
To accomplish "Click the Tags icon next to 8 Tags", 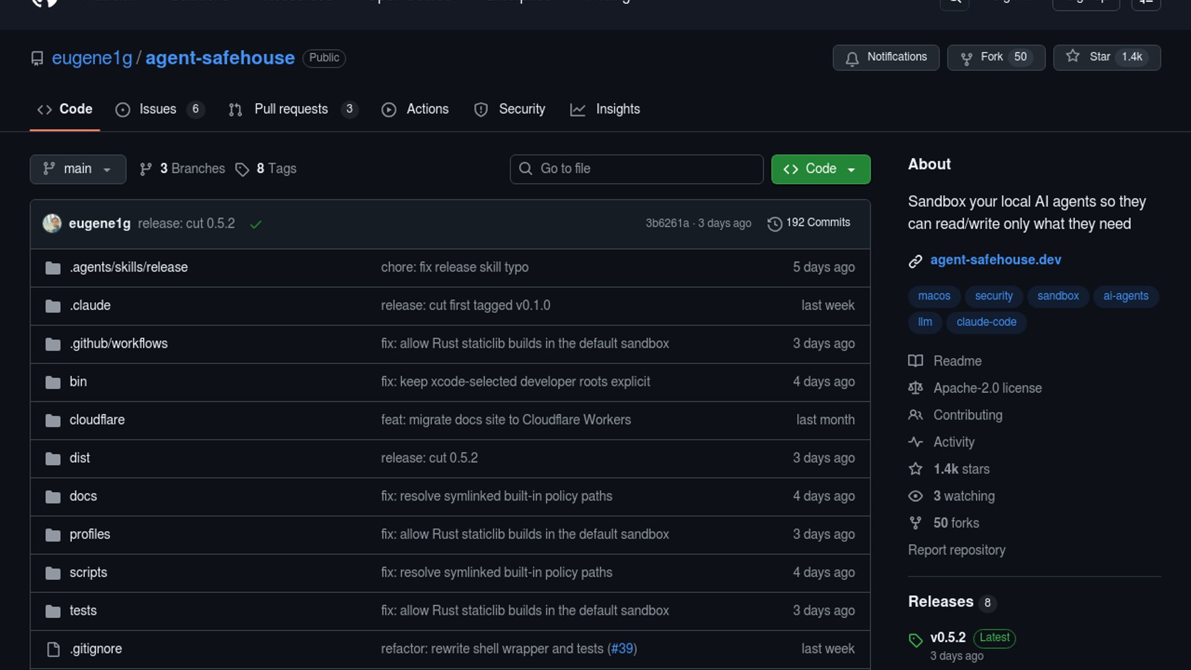I will click(242, 169).
